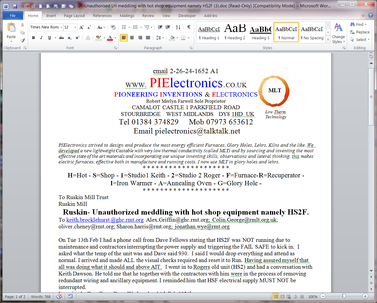This screenshot has height=303, width=377.
Task: Switch to the Page Layout tab
Action: (74, 16)
